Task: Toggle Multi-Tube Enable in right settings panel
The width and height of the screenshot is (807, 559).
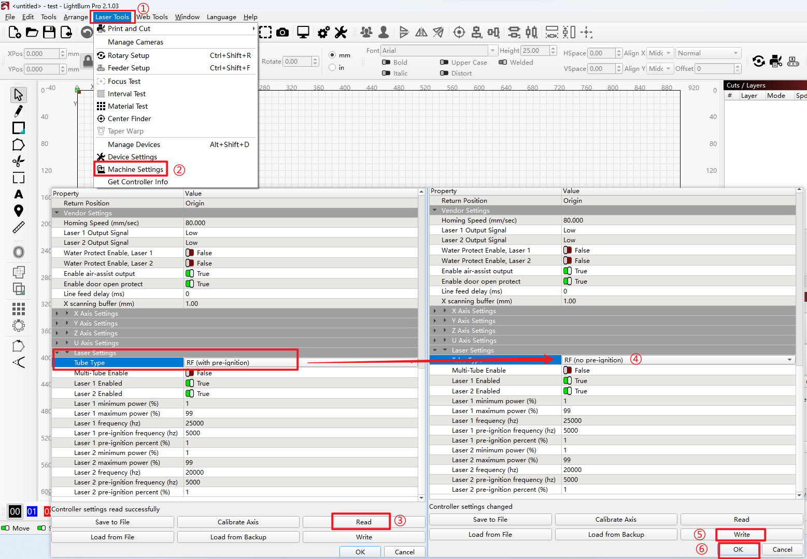Action: click(x=568, y=370)
